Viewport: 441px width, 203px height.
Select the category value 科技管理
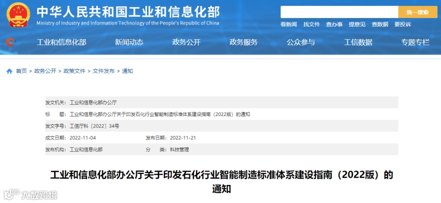[x=179, y=149]
